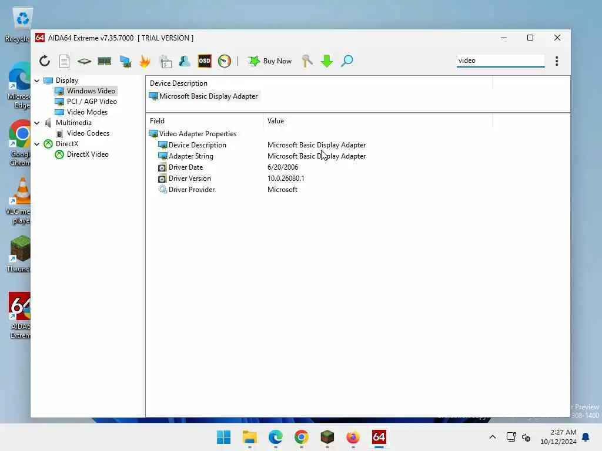Click the video search field
Screen dimensions: 602x451
pyautogui.click(x=501, y=60)
